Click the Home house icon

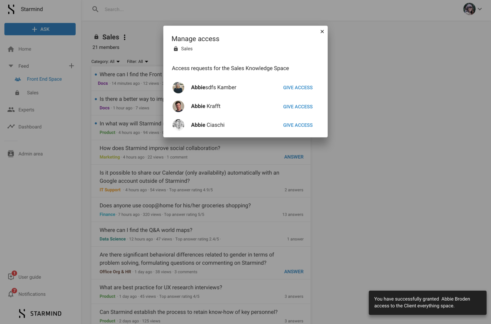pyautogui.click(x=11, y=49)
